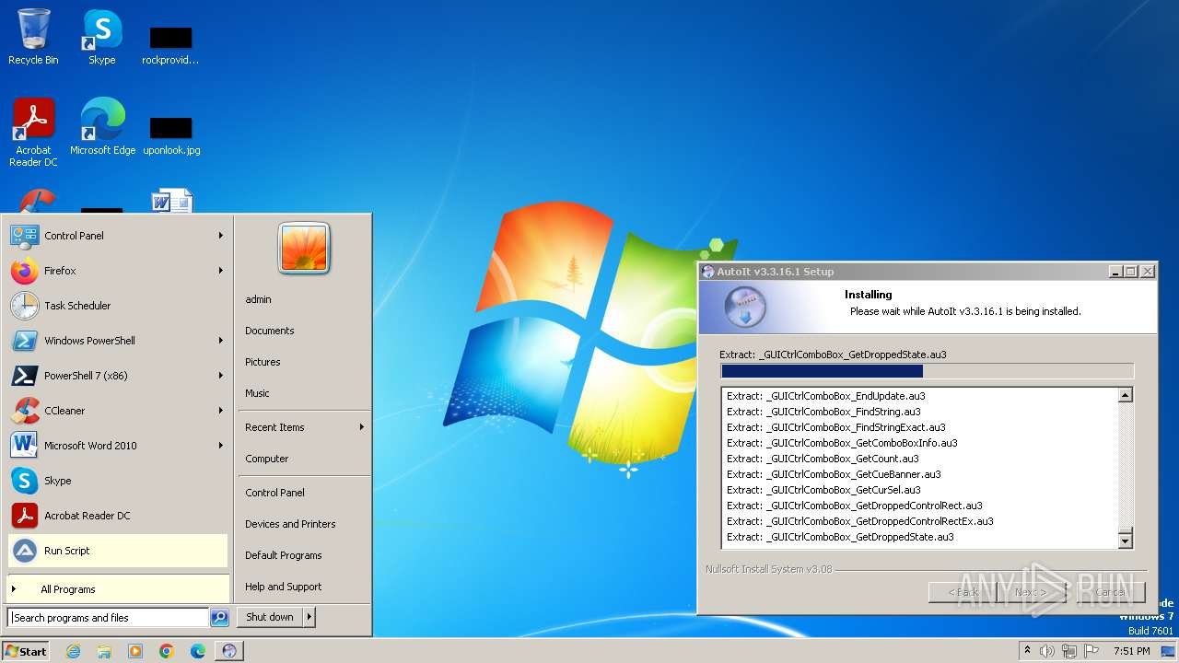Open Task Scheduler in Start menu

tap(117, 306)
